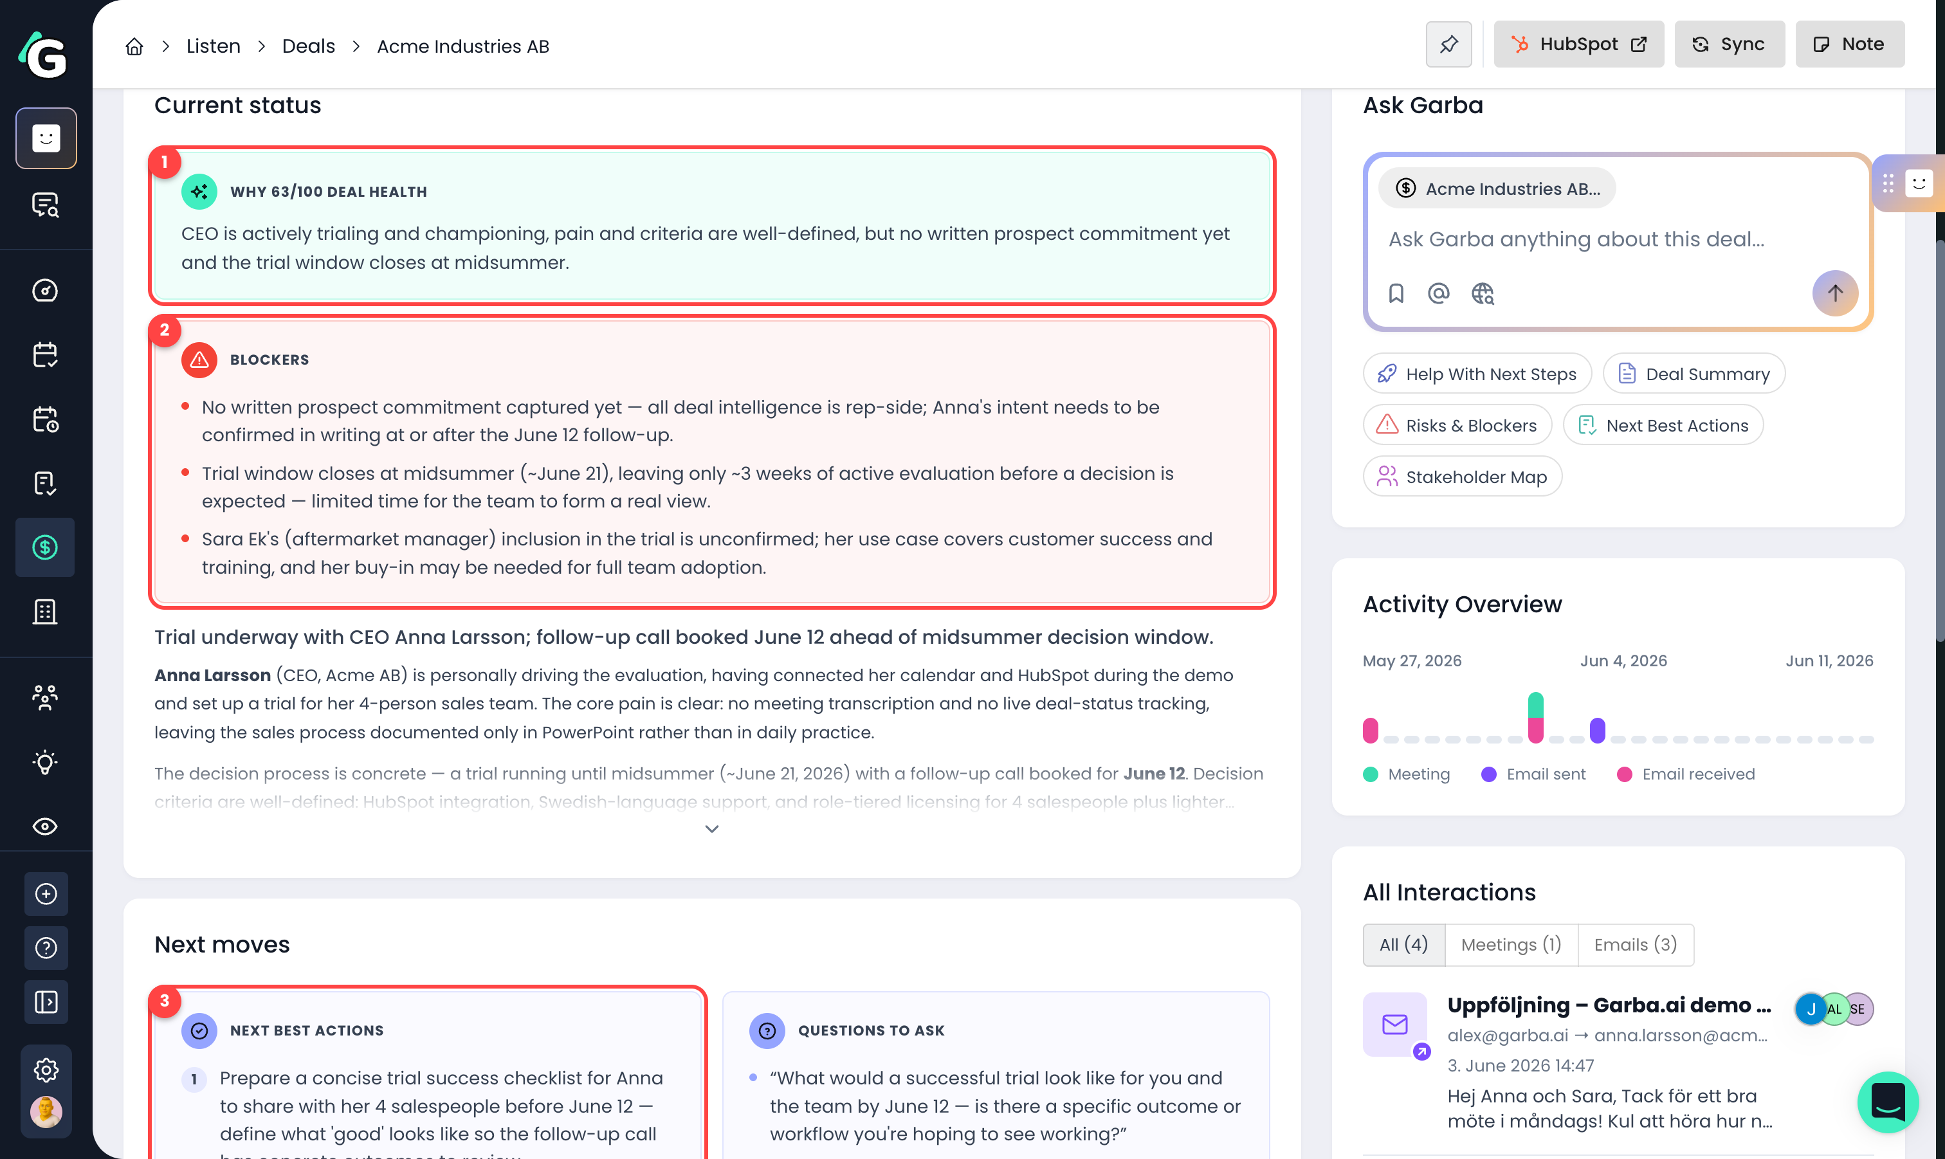Open the team people sidebar icon
Viewport: 1945px width, 1159px height.
pyautogui.click(x=45, y=697)
